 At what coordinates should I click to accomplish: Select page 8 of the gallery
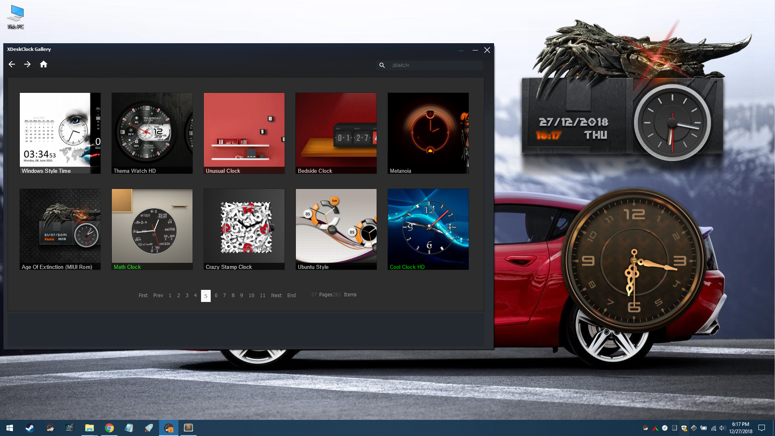(233, 295)
